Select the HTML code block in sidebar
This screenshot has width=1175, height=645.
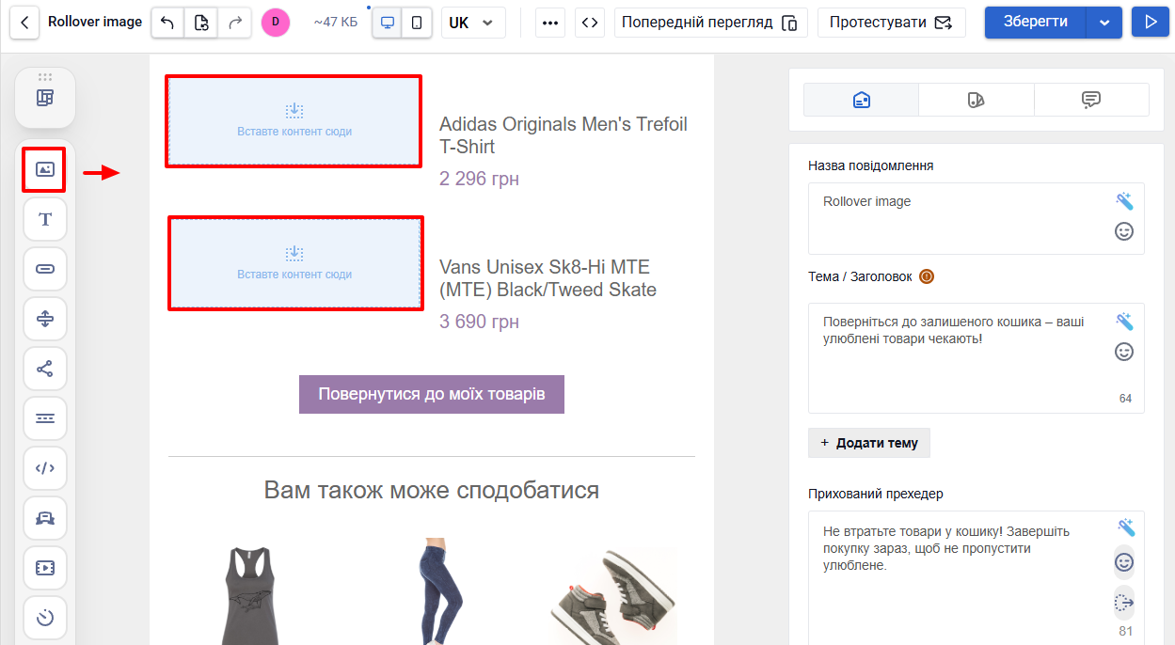45,468
